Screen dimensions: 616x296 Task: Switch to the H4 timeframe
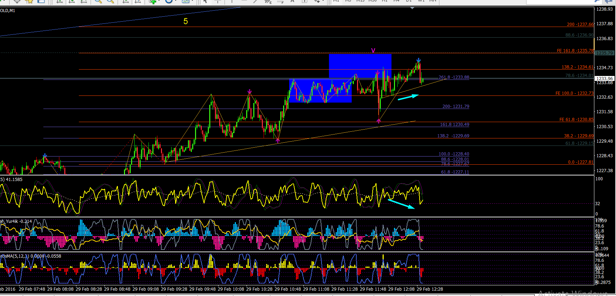tap(396, 1)
